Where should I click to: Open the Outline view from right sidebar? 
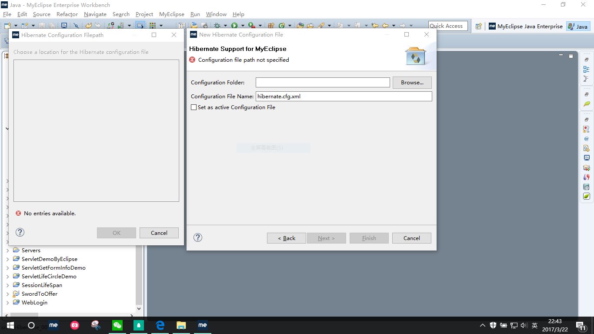pos(586,70)
